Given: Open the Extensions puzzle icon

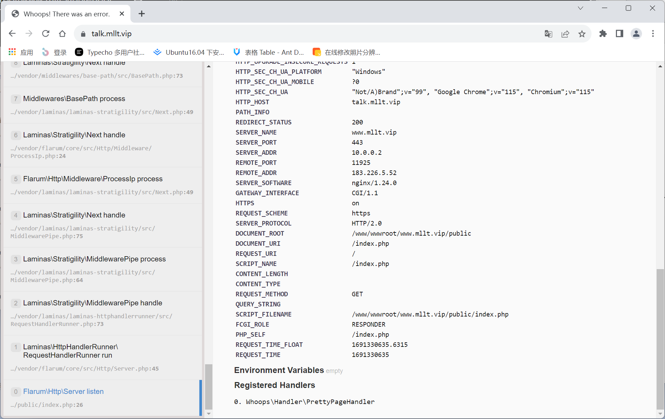Looking at the screenshot, I should click(x=603, y=33).
